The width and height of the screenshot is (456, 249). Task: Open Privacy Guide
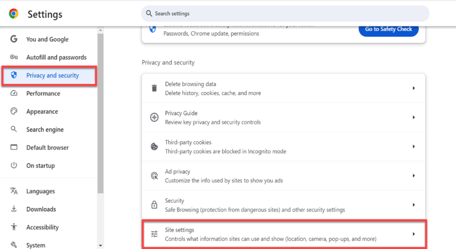click(284, 117)
